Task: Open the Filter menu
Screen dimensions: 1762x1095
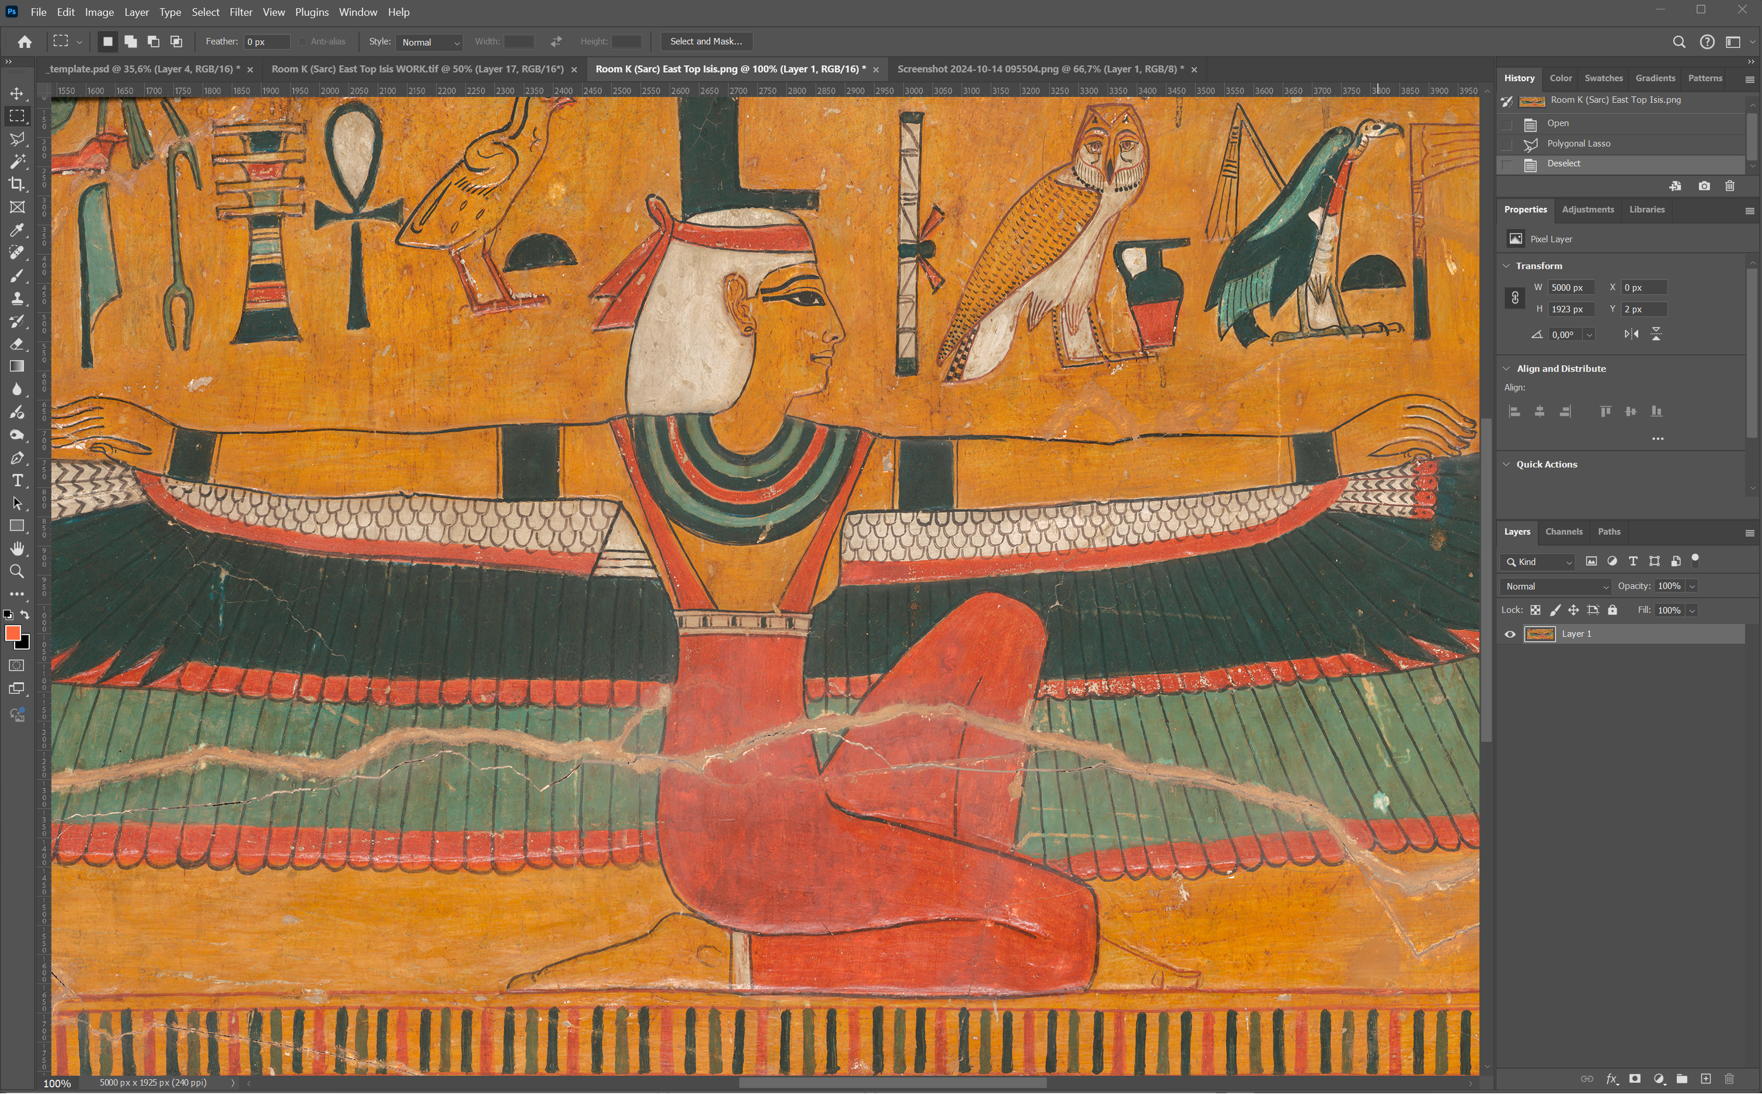Action: tap(241, 12)
